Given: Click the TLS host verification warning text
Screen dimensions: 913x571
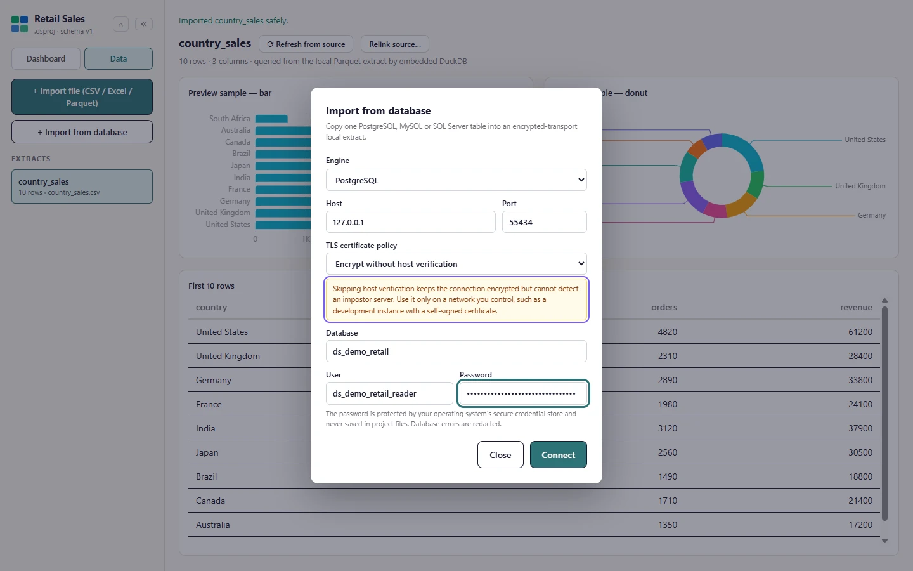Looking at the screenshot, I should coord(456,299).
